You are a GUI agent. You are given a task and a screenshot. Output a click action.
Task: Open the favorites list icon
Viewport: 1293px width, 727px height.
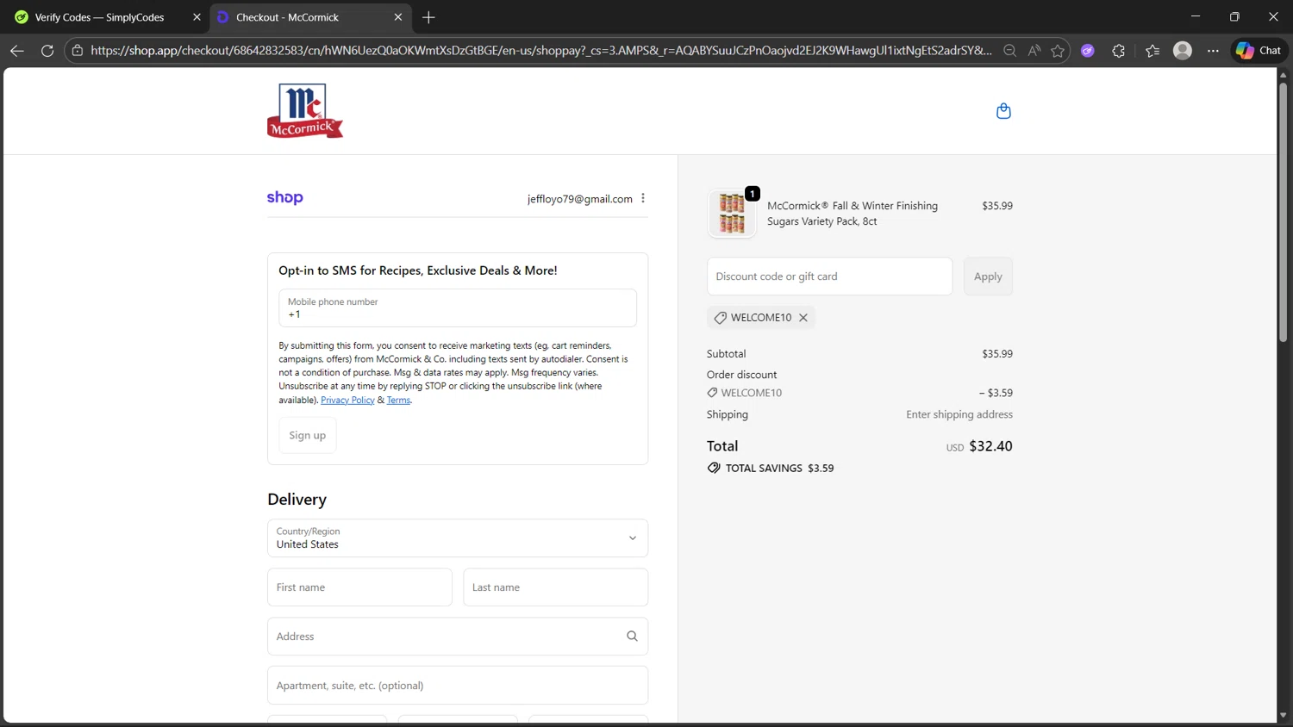pyautogui.click(x=1152, y=51)
